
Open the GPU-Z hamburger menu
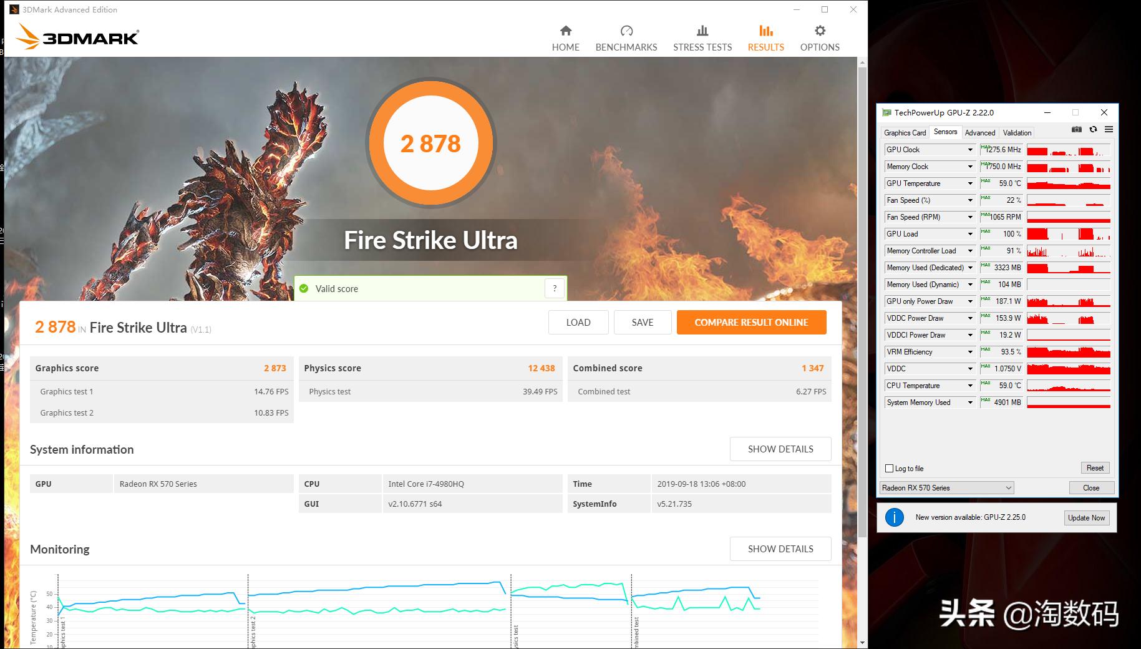(x=1109, y=129)
